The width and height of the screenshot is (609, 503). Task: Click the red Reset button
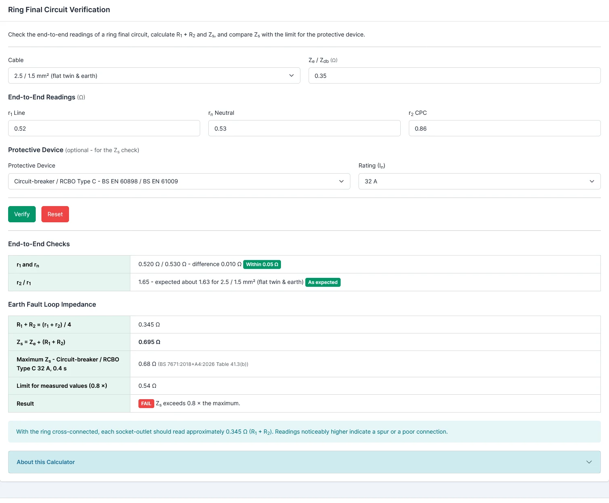click(55, 214)
